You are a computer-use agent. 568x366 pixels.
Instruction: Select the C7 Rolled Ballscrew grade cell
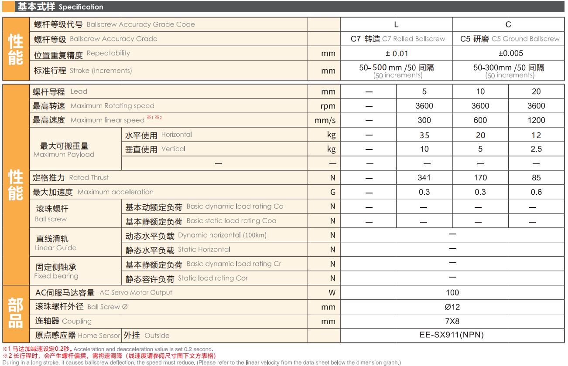tap(397, 39)
